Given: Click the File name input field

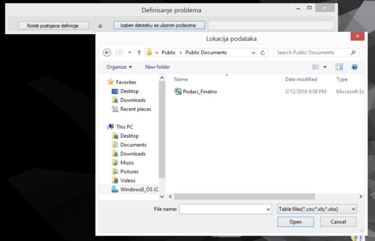Looking at the screenshot, I should click(x=222, y=209).
